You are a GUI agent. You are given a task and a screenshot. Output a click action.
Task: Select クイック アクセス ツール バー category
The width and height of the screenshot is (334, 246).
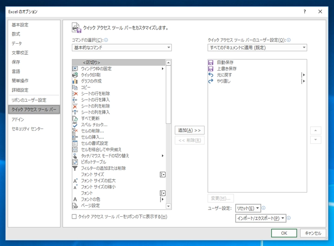[34, 110]
